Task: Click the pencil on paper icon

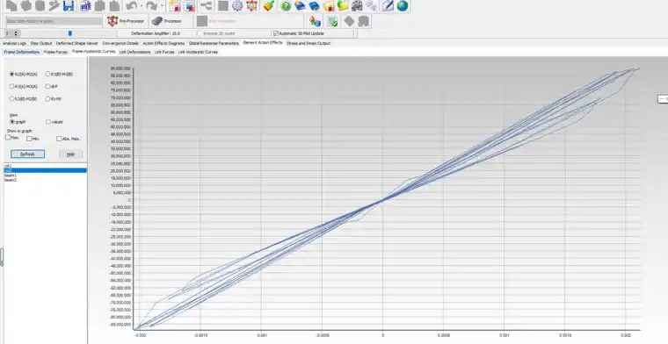Action: (388, 5)
